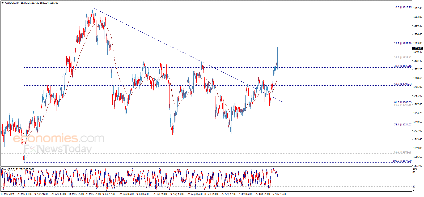Click the XAUUSD,H4 symbol title

(12, 3)
